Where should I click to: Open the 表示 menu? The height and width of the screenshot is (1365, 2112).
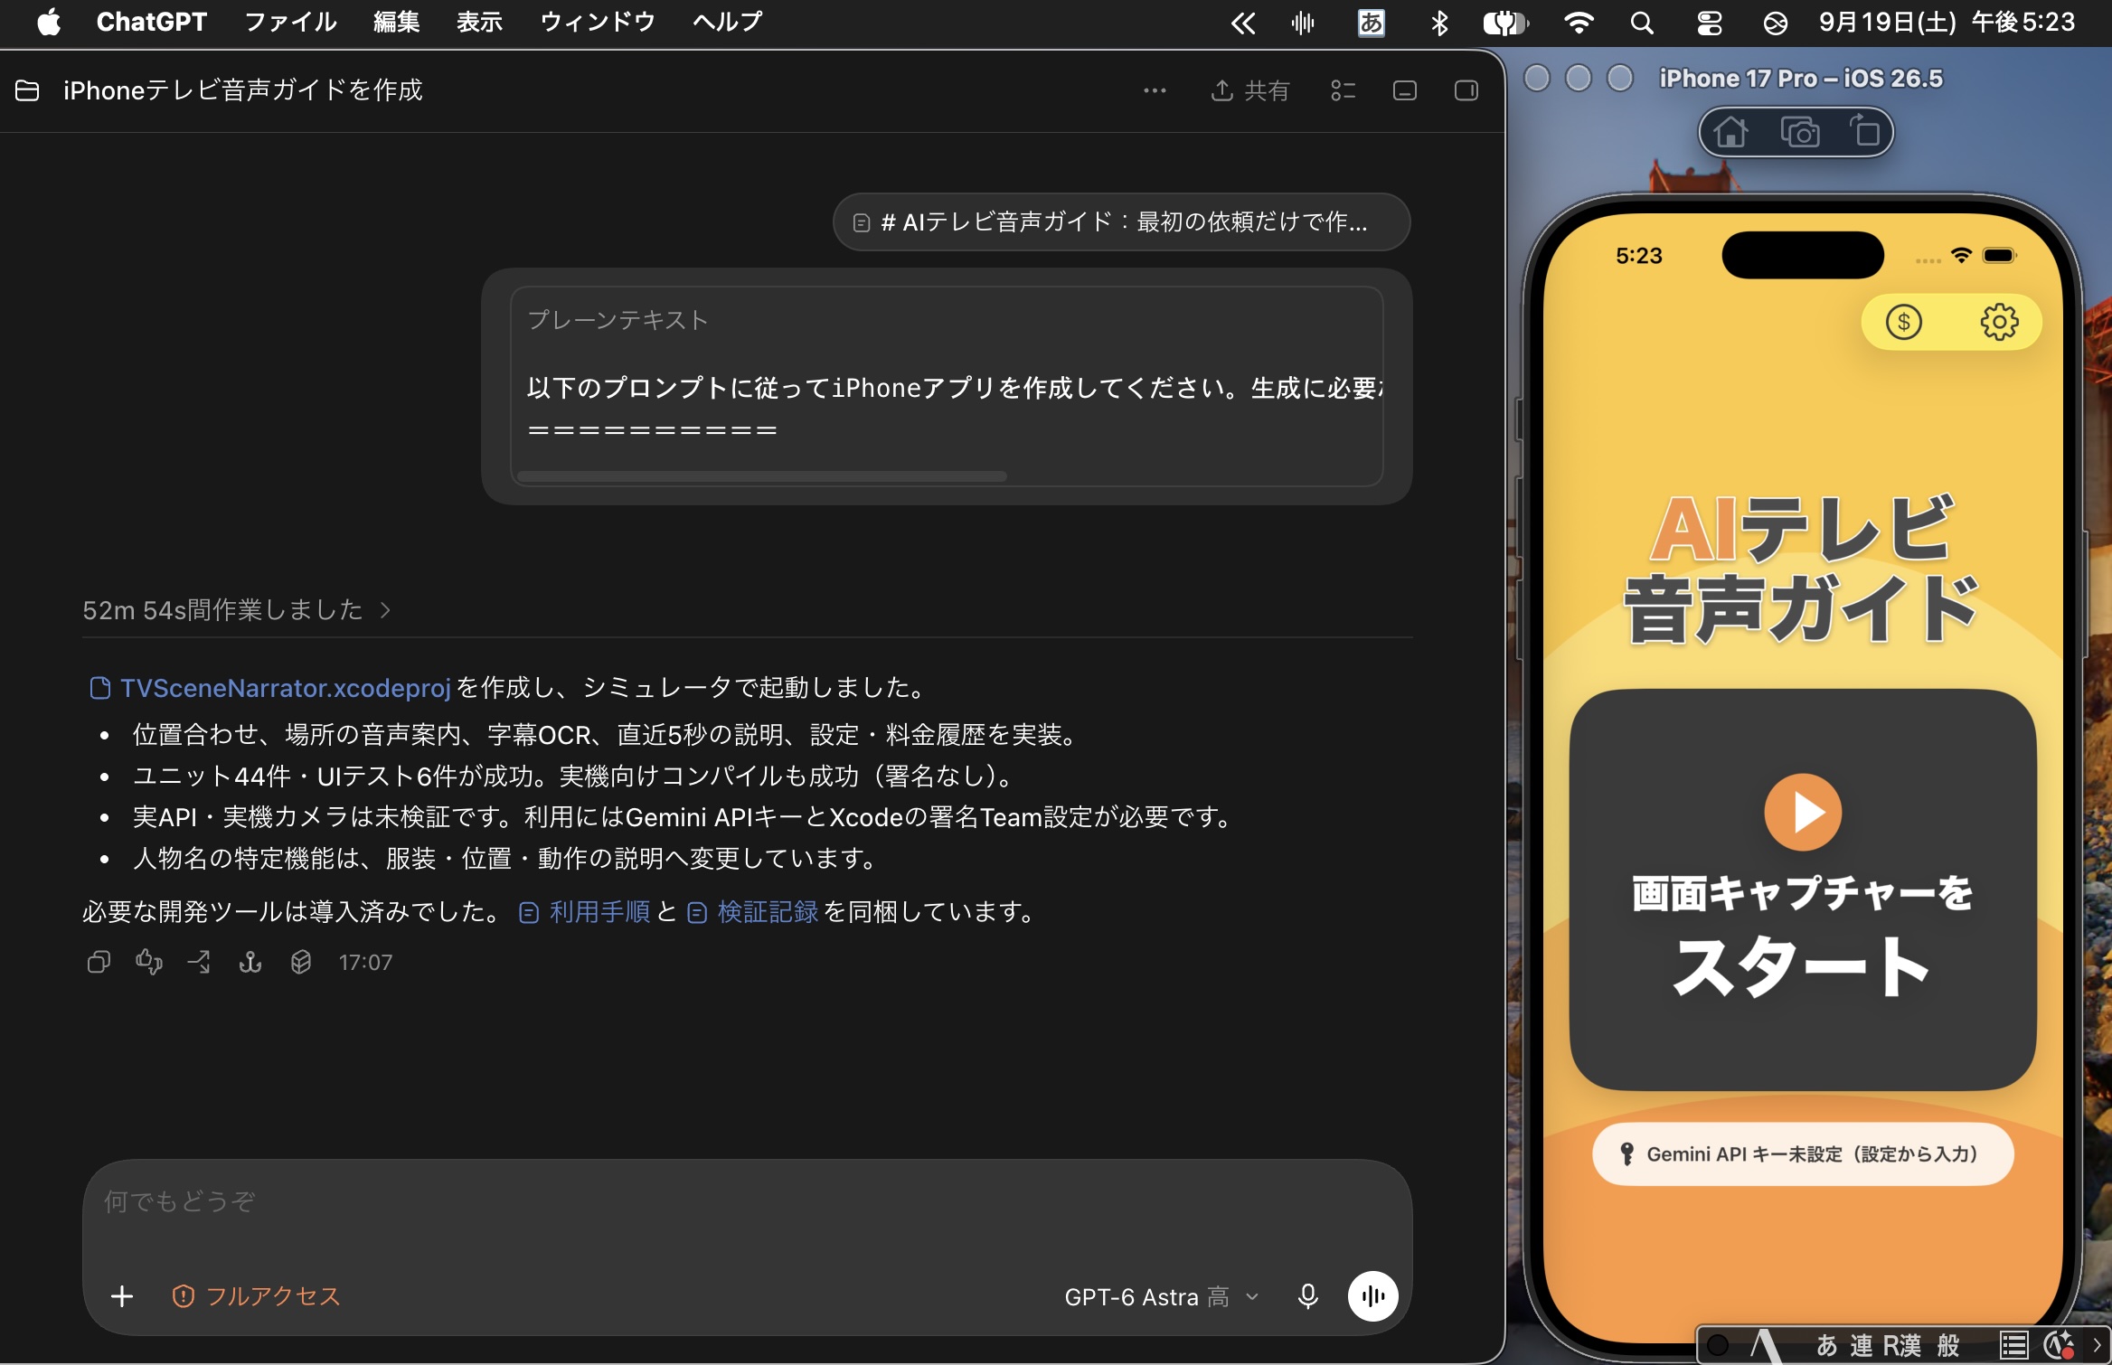(479, 22)
